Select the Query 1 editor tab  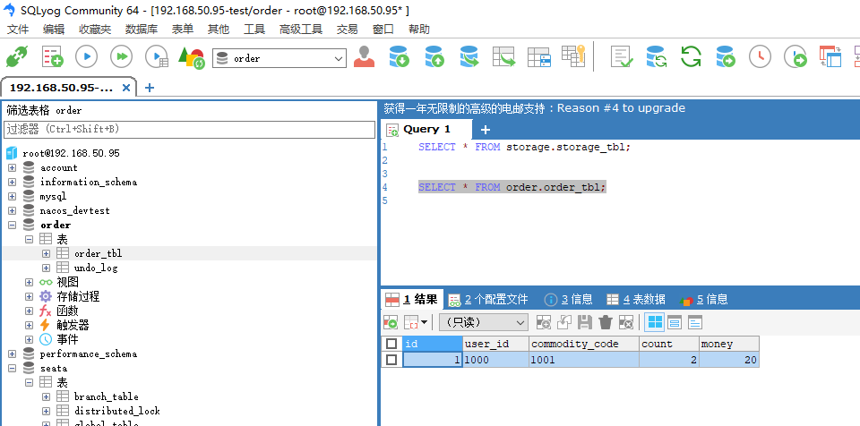(426, 130)
